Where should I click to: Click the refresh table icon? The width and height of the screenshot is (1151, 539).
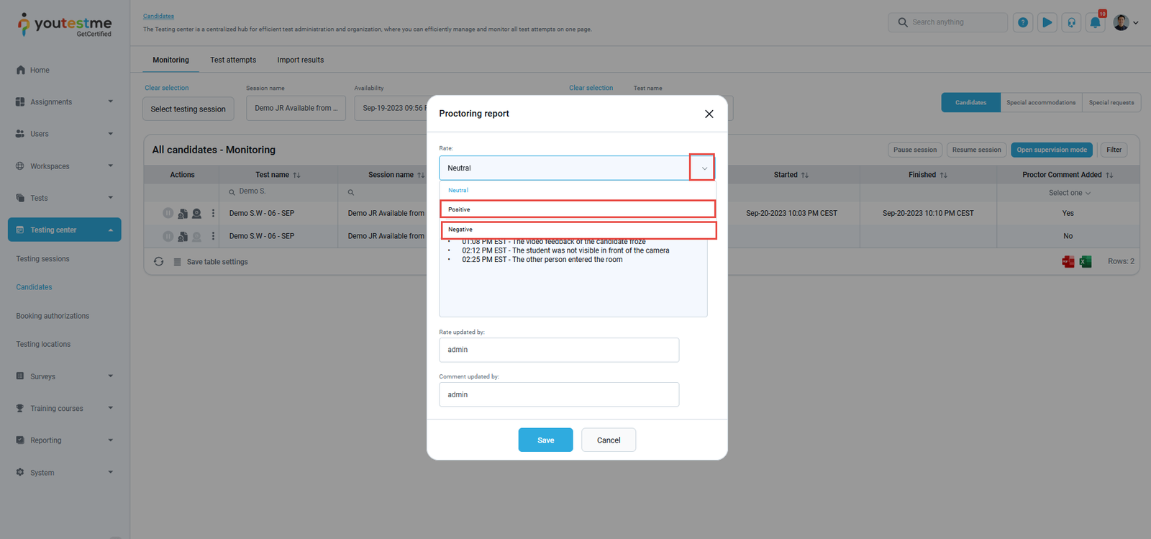[158, 262]
